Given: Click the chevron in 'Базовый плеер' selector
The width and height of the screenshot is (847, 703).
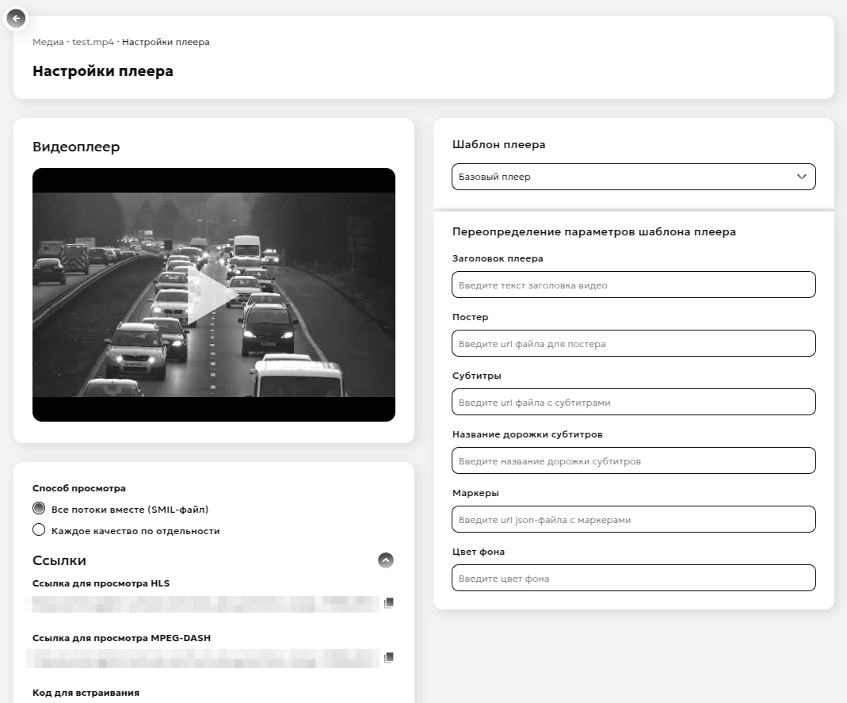Looking at the screenshot, I should [801, 177].
